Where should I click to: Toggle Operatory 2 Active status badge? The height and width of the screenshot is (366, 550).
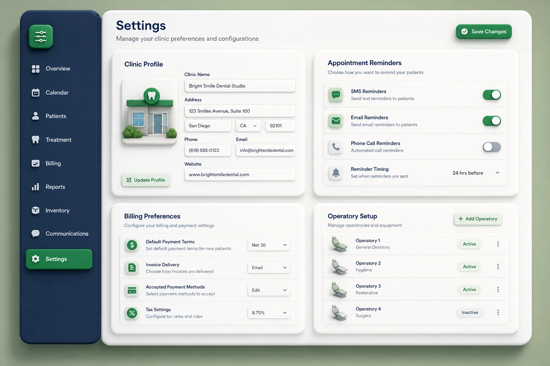point(469,267)
